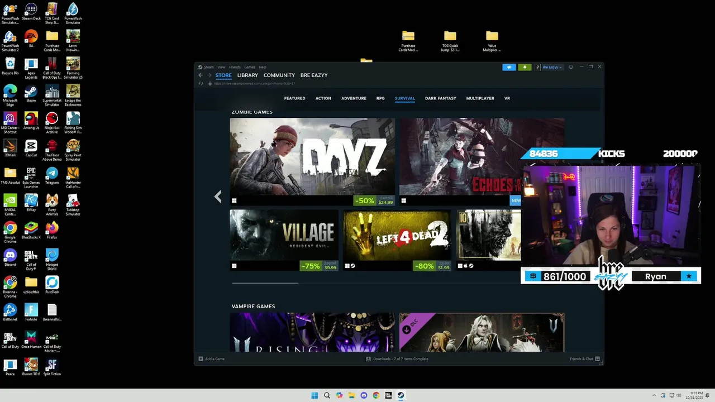
Task: Open the Friends menu in Steam
Action: click(235, 67)
